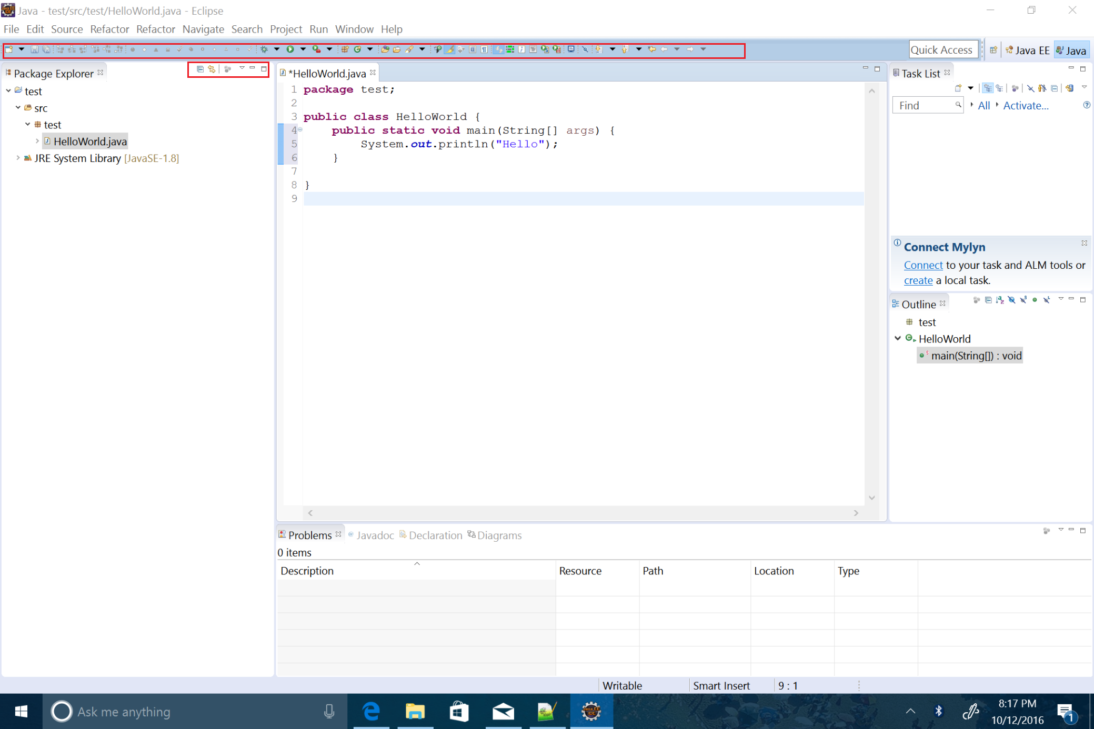
Task: Click Synchronize Changed in Task List toolbar
Action: 1069,88
